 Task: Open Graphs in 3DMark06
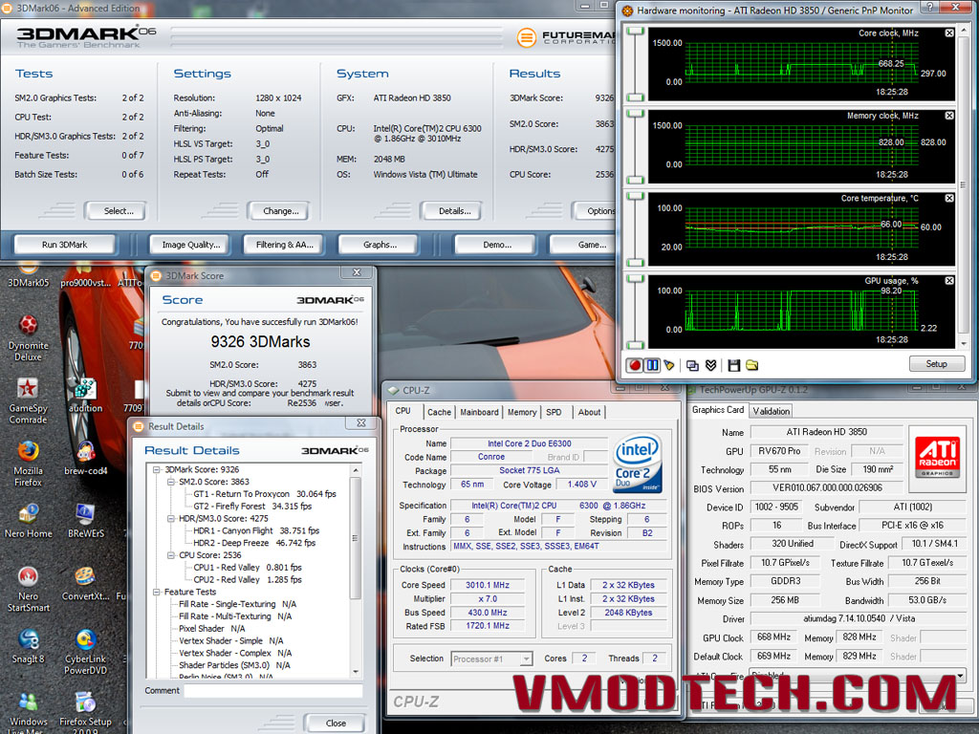(x=380, y=245)
